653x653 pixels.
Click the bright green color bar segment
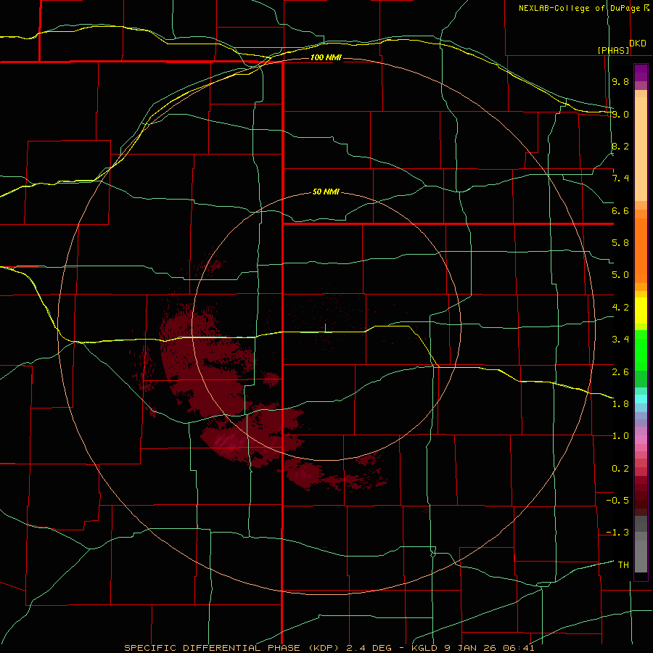[641, 350]
